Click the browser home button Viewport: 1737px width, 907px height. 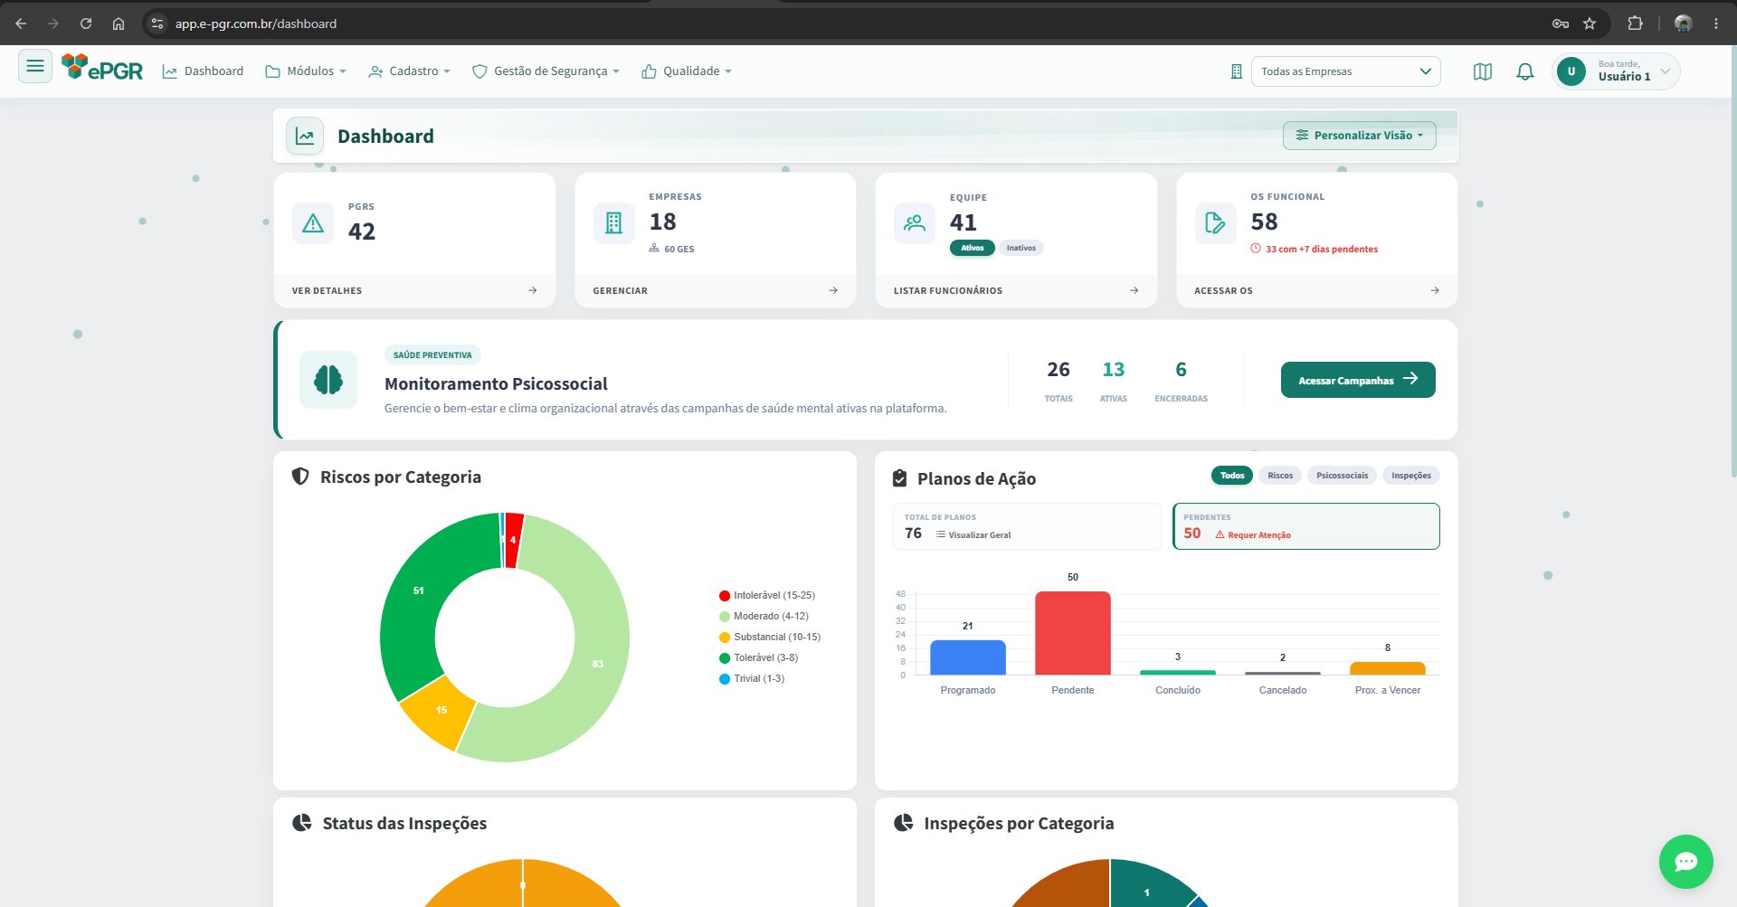[x=119, y=24]
